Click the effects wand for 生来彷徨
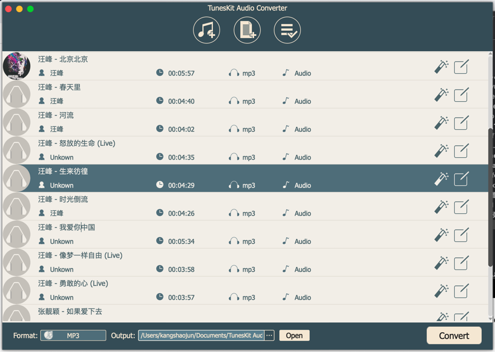The width and height of the screenshot is (495, 352). click(443, 178)
